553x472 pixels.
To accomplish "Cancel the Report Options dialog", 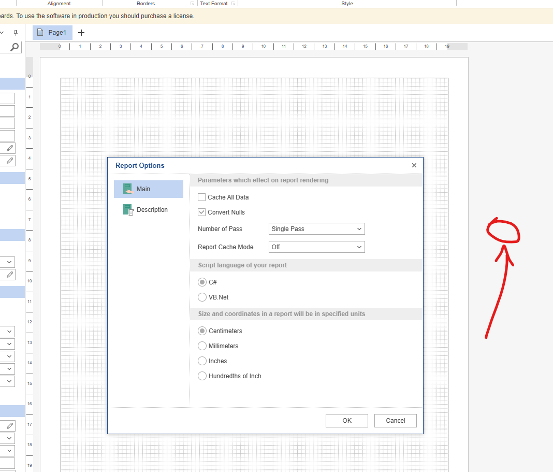I will tap(395, 421).
